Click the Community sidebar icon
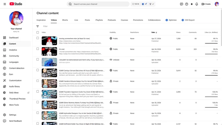Viewport: 222px width, 125px height. 5,56
